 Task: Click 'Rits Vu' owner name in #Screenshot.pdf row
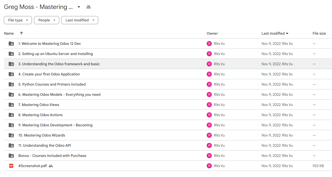click(219, 166)
